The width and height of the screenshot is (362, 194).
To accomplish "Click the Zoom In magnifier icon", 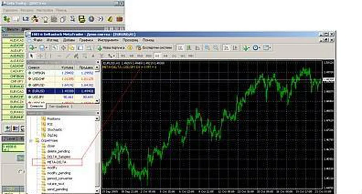I will [207, 48].
